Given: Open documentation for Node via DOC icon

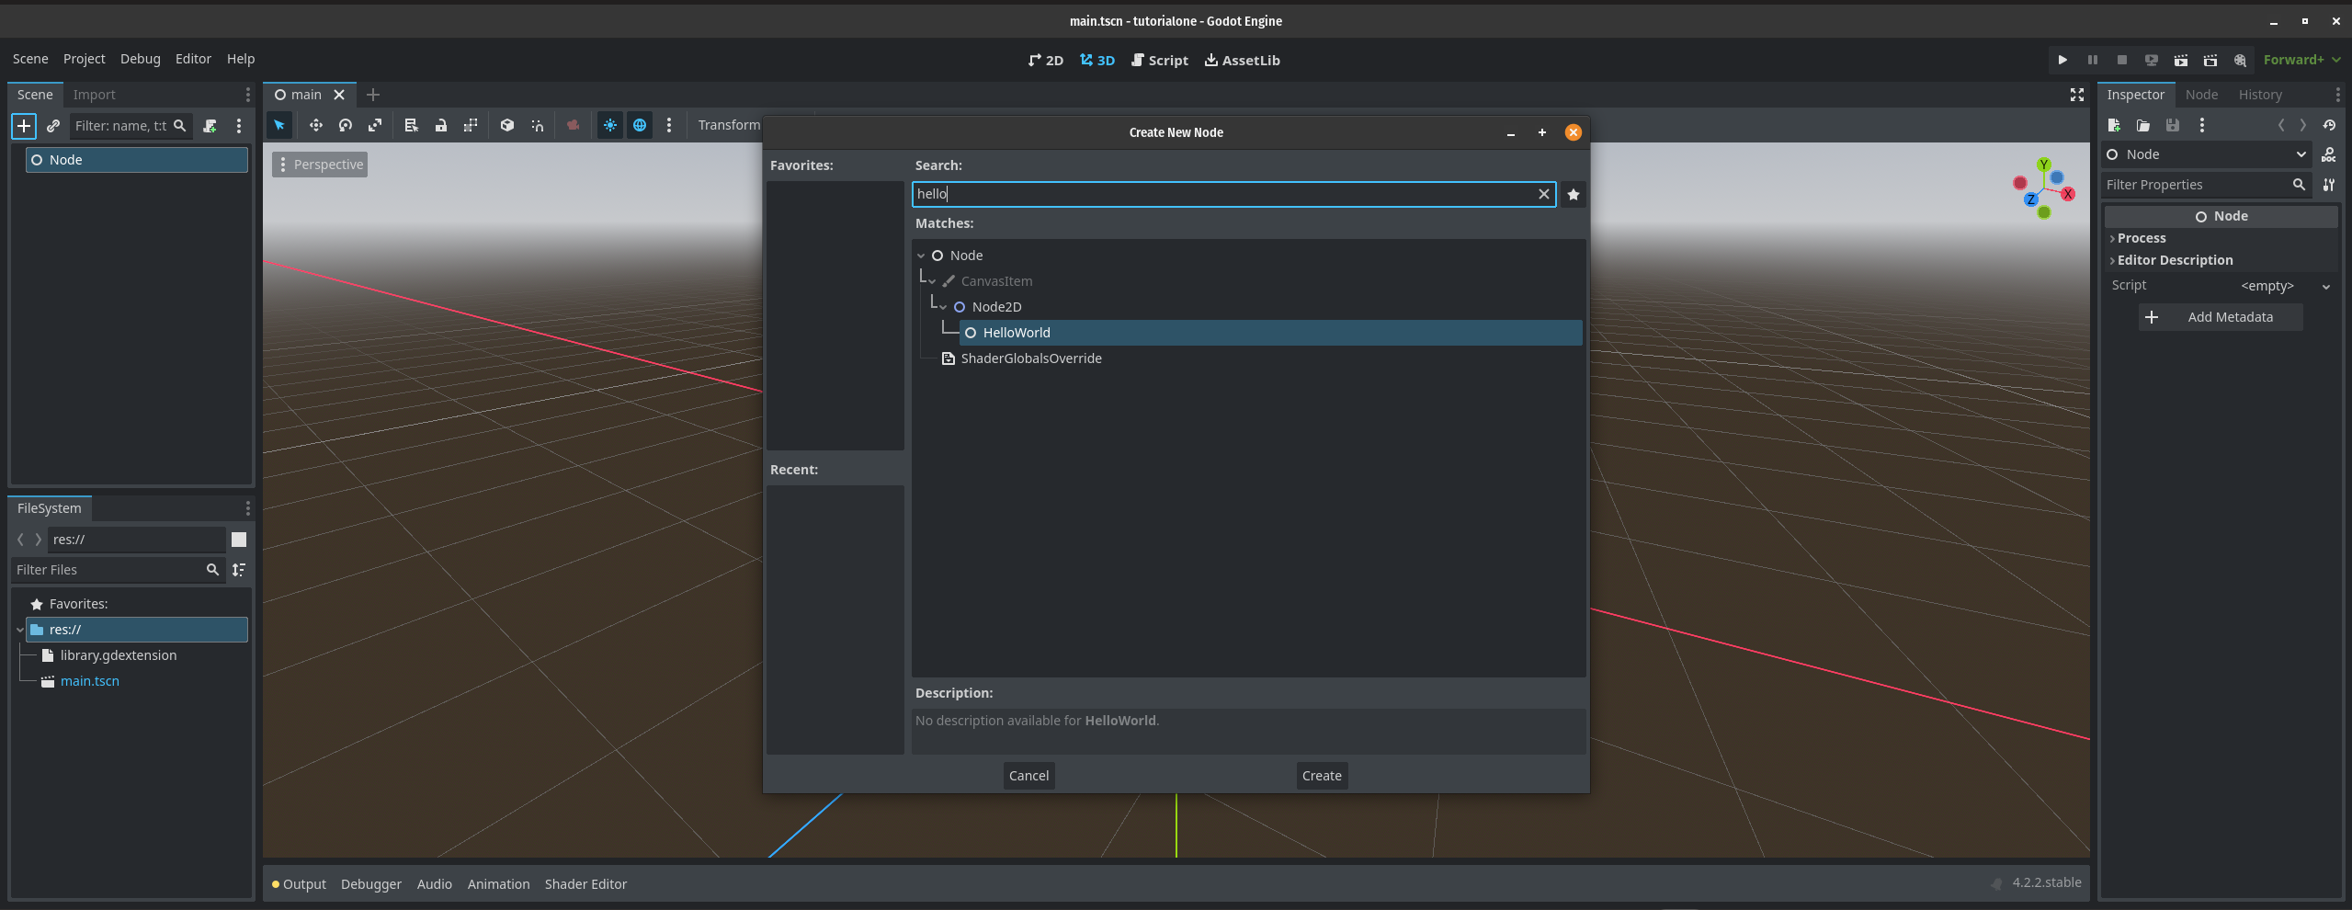Looking at the screenshot, I should pos(2329,154).
